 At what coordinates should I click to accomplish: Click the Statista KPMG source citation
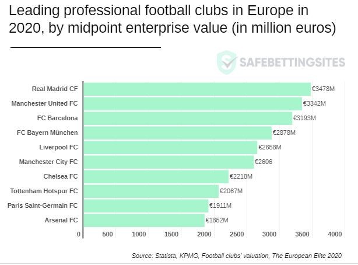pos(236,256)
